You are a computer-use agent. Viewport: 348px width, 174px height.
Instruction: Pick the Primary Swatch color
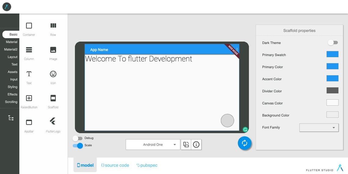tap(332, 54)
